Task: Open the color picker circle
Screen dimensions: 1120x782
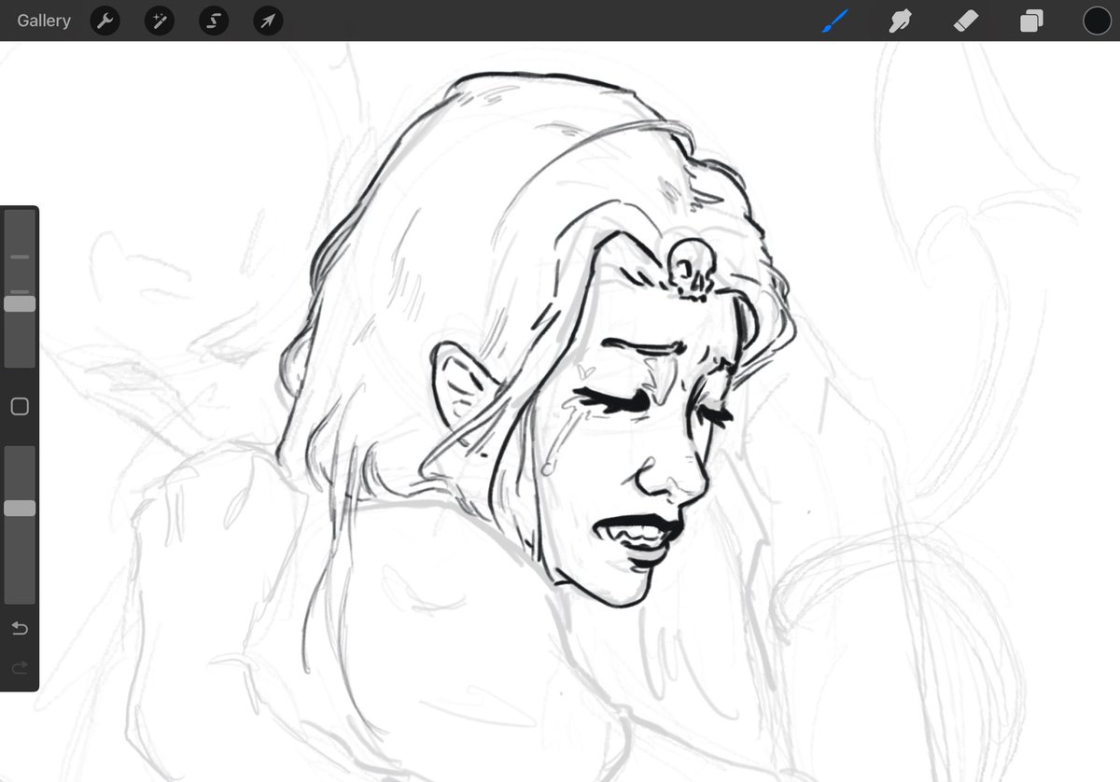Action: point(1097,20)
